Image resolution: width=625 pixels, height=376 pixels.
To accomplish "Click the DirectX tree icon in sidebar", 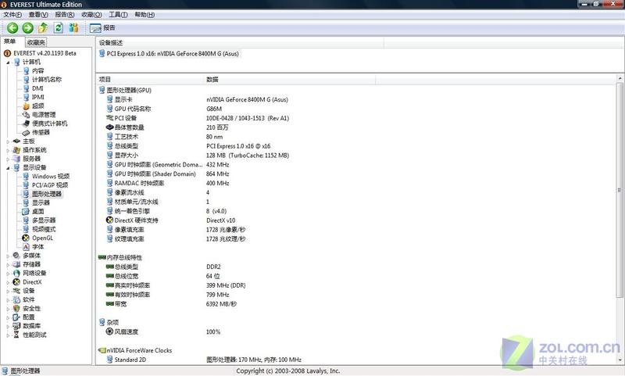I will point(16,282).
